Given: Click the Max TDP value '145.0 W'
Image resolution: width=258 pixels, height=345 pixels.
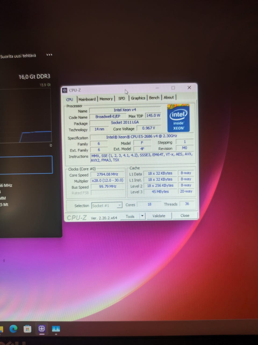Looking at the screenshot, I should [153, 115].
